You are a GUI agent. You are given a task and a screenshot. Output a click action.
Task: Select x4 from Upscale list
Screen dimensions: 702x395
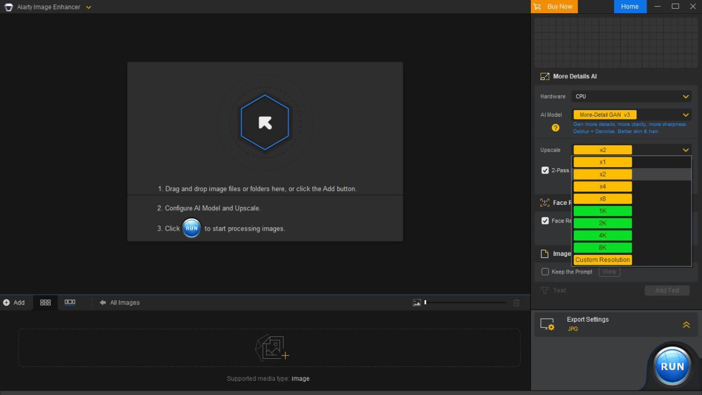[603, 187]
